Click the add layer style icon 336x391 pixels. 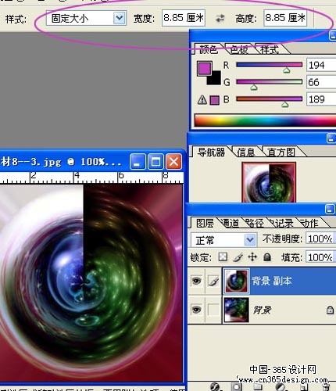click(215, 387)
